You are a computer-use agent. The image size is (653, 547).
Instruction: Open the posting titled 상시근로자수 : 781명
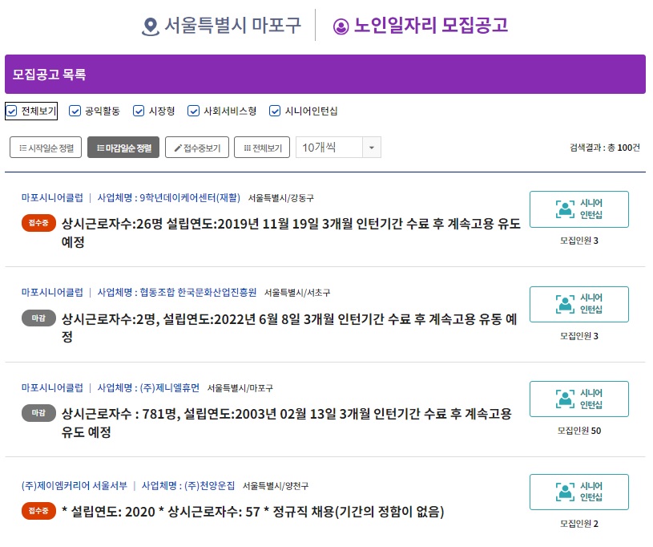click(287, 423)
